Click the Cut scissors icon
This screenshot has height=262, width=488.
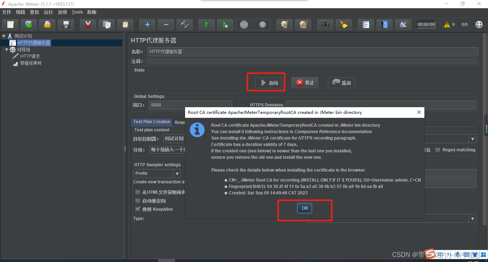(x=88, y=25)
